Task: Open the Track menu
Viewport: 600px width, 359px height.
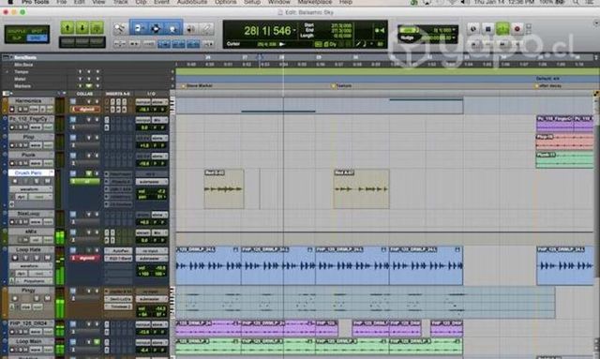Action: pos(121,2)
